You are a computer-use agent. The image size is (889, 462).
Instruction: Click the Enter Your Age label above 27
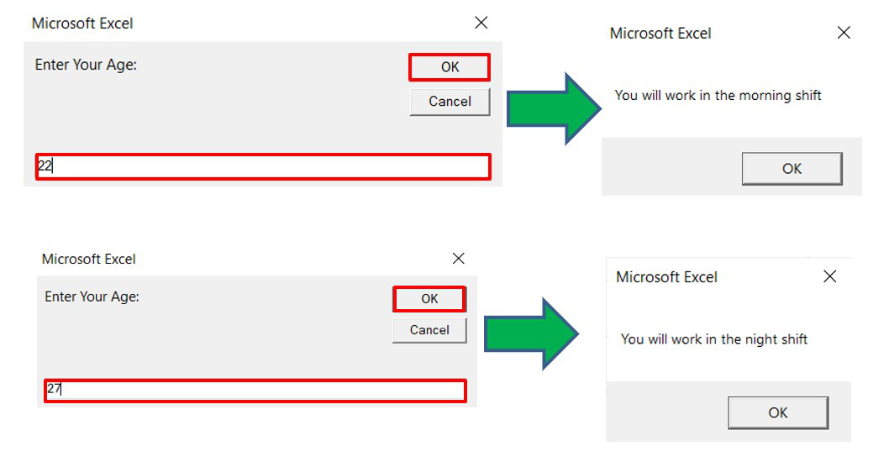click(92, 297)
